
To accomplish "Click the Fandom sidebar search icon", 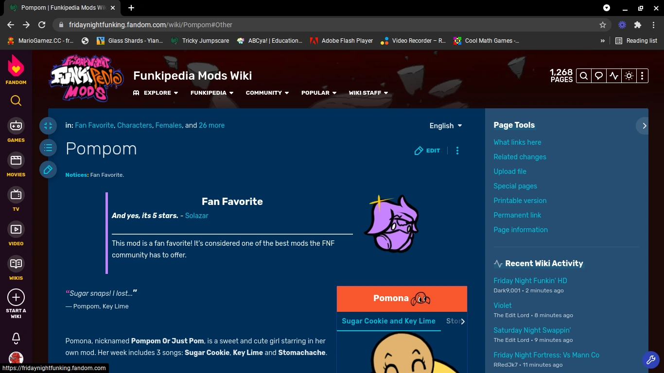I will (x=16, y=101).
